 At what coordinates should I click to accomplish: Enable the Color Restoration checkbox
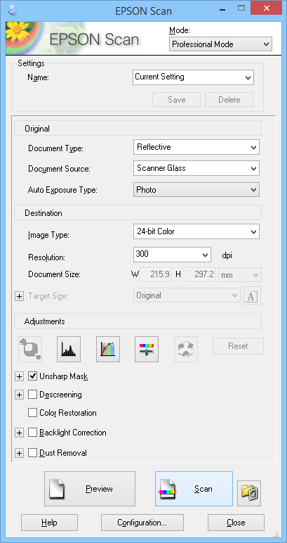point(33,413)
